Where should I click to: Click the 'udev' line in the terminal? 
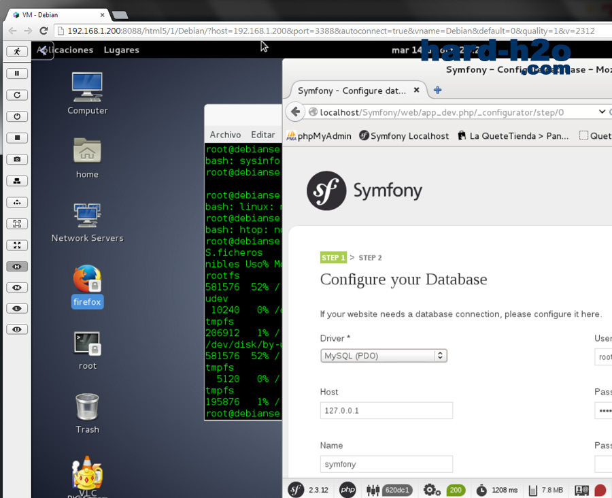pos(217,299)
